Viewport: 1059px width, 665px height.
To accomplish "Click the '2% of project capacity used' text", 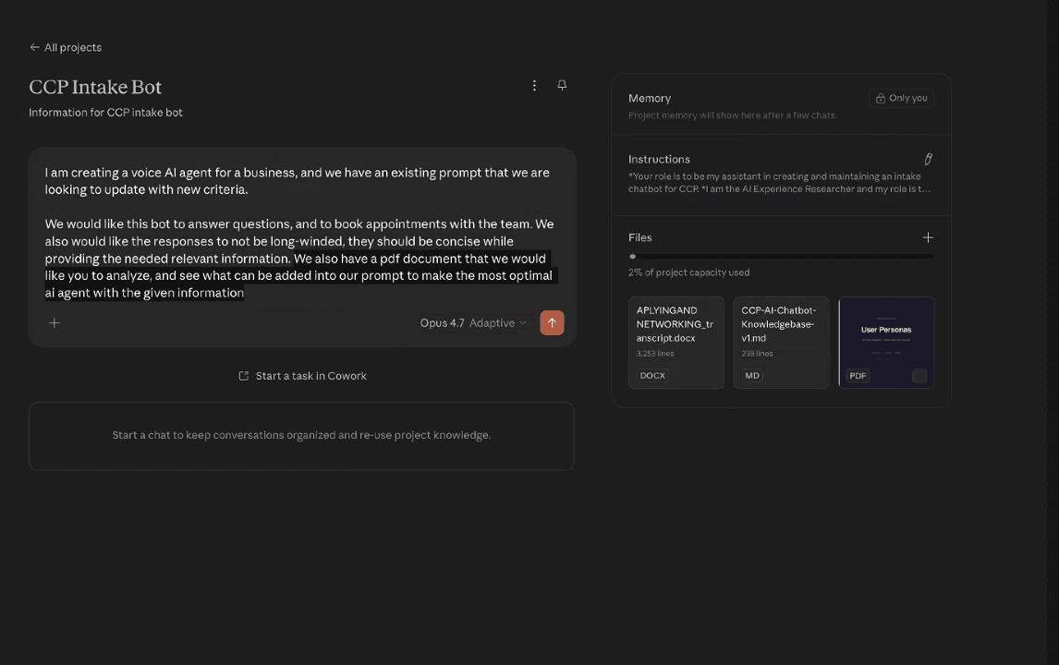I will click(688, 272).
